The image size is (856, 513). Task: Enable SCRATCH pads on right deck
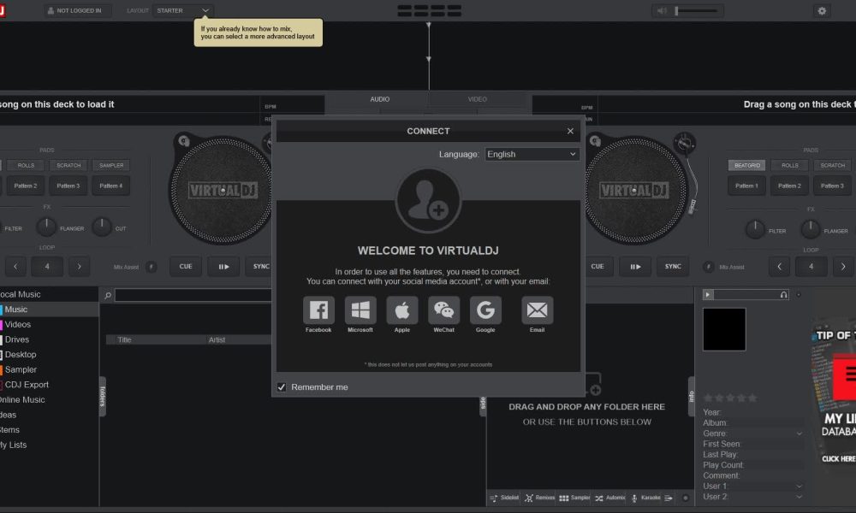pyautogui.click(x=832, y=165)
